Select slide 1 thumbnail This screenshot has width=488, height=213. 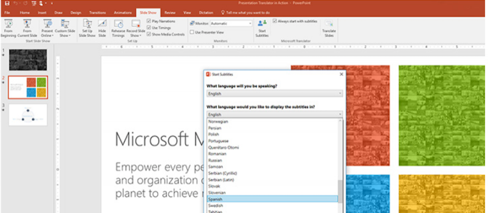click(x=28, y=60)
